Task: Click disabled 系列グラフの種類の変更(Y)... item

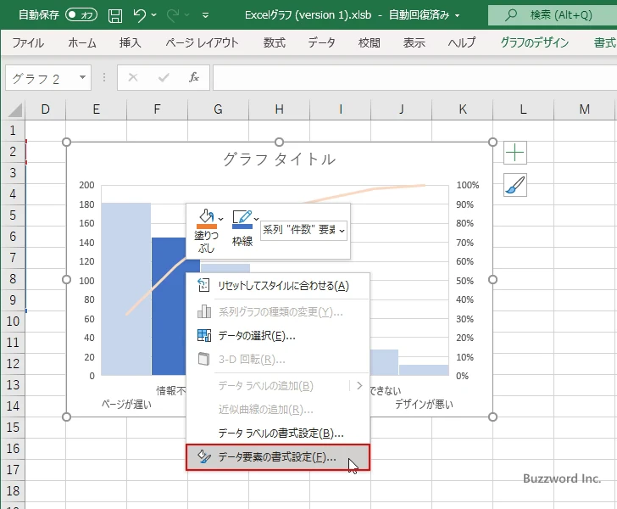Action: (x=278, y=312)
